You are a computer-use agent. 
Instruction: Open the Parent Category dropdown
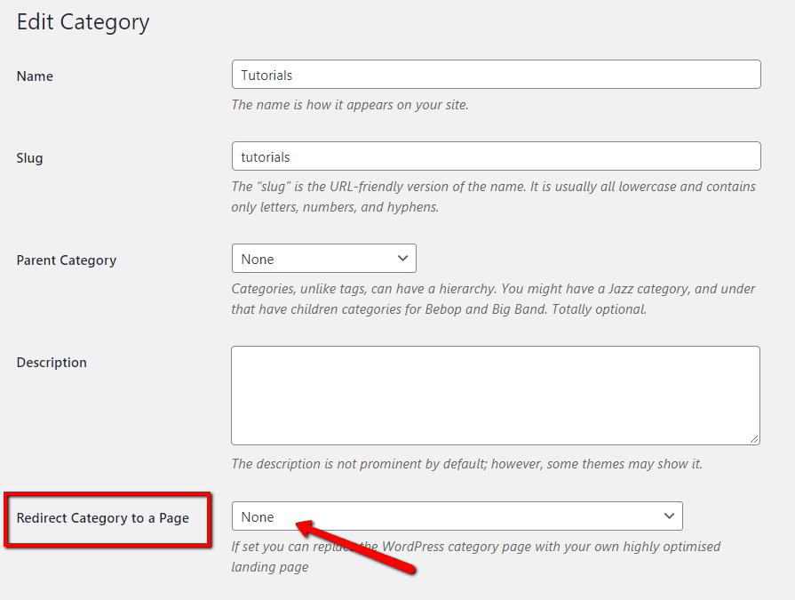(x=323, y=259)
